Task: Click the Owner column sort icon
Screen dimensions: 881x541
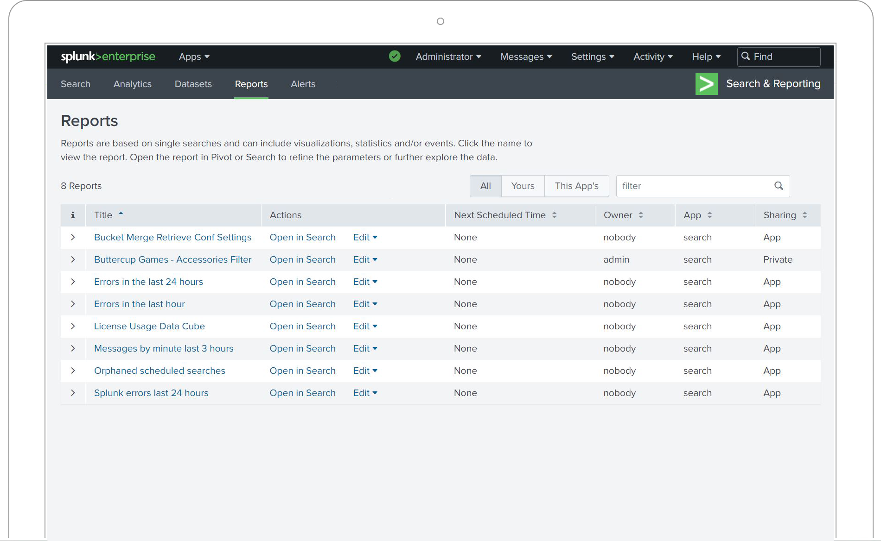Action: [x=641, y=215]
